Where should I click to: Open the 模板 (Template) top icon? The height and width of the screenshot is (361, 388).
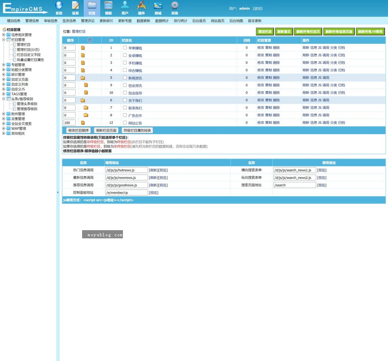point(108,8)
